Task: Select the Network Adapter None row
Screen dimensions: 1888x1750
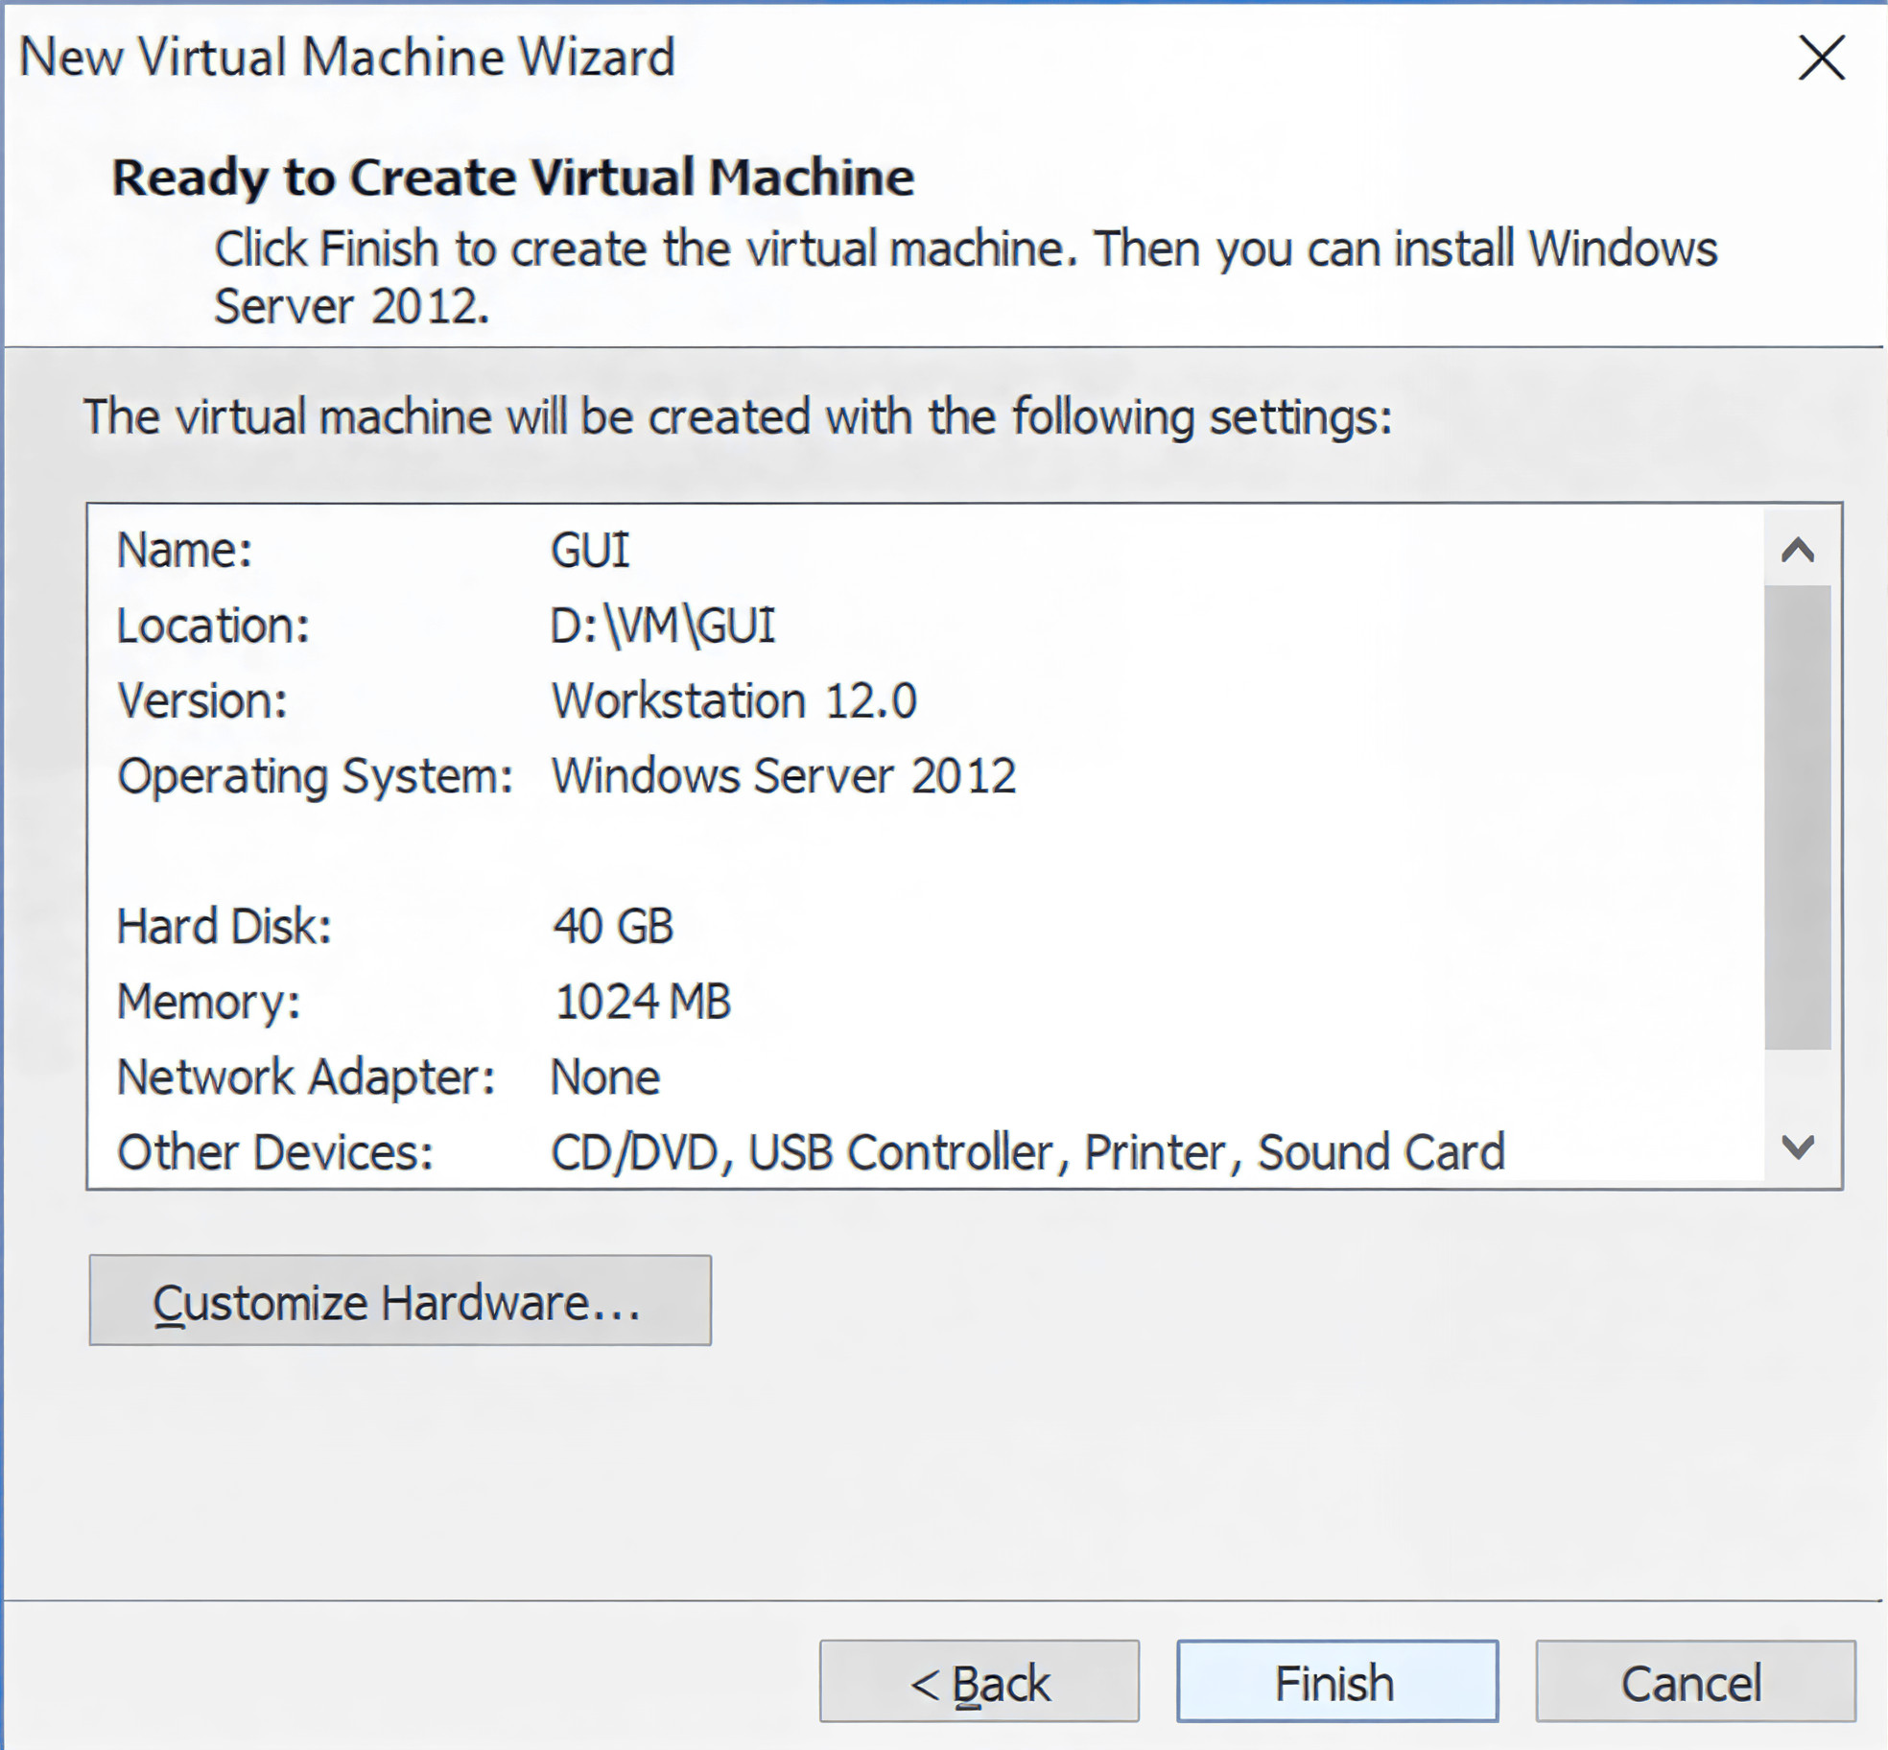Action: click(x=604, y=1076)
